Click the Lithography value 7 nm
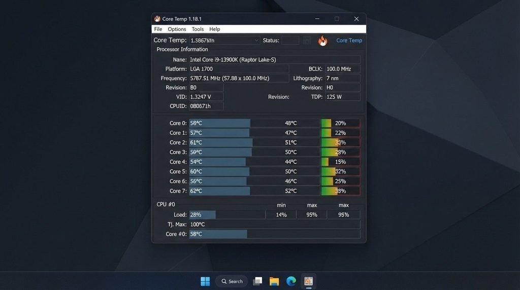 343,78
